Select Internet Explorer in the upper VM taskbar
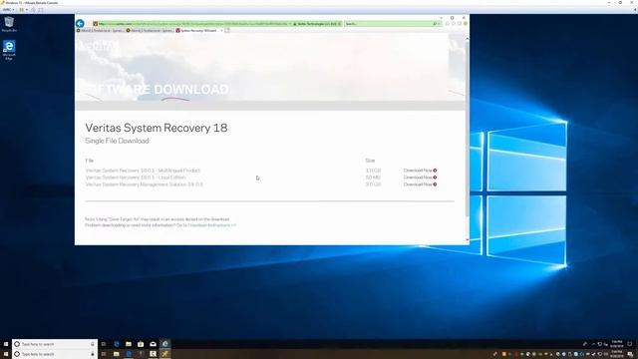This screenshot has height=359, width=638. tap(165, 344)
